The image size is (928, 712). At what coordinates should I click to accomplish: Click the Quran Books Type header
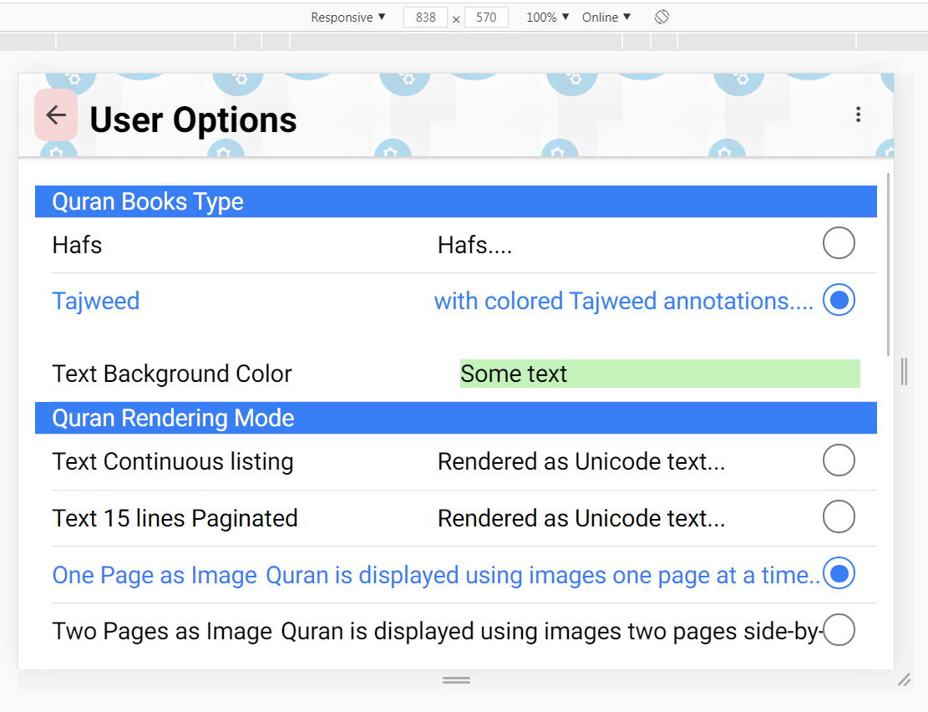click(455, 201)
